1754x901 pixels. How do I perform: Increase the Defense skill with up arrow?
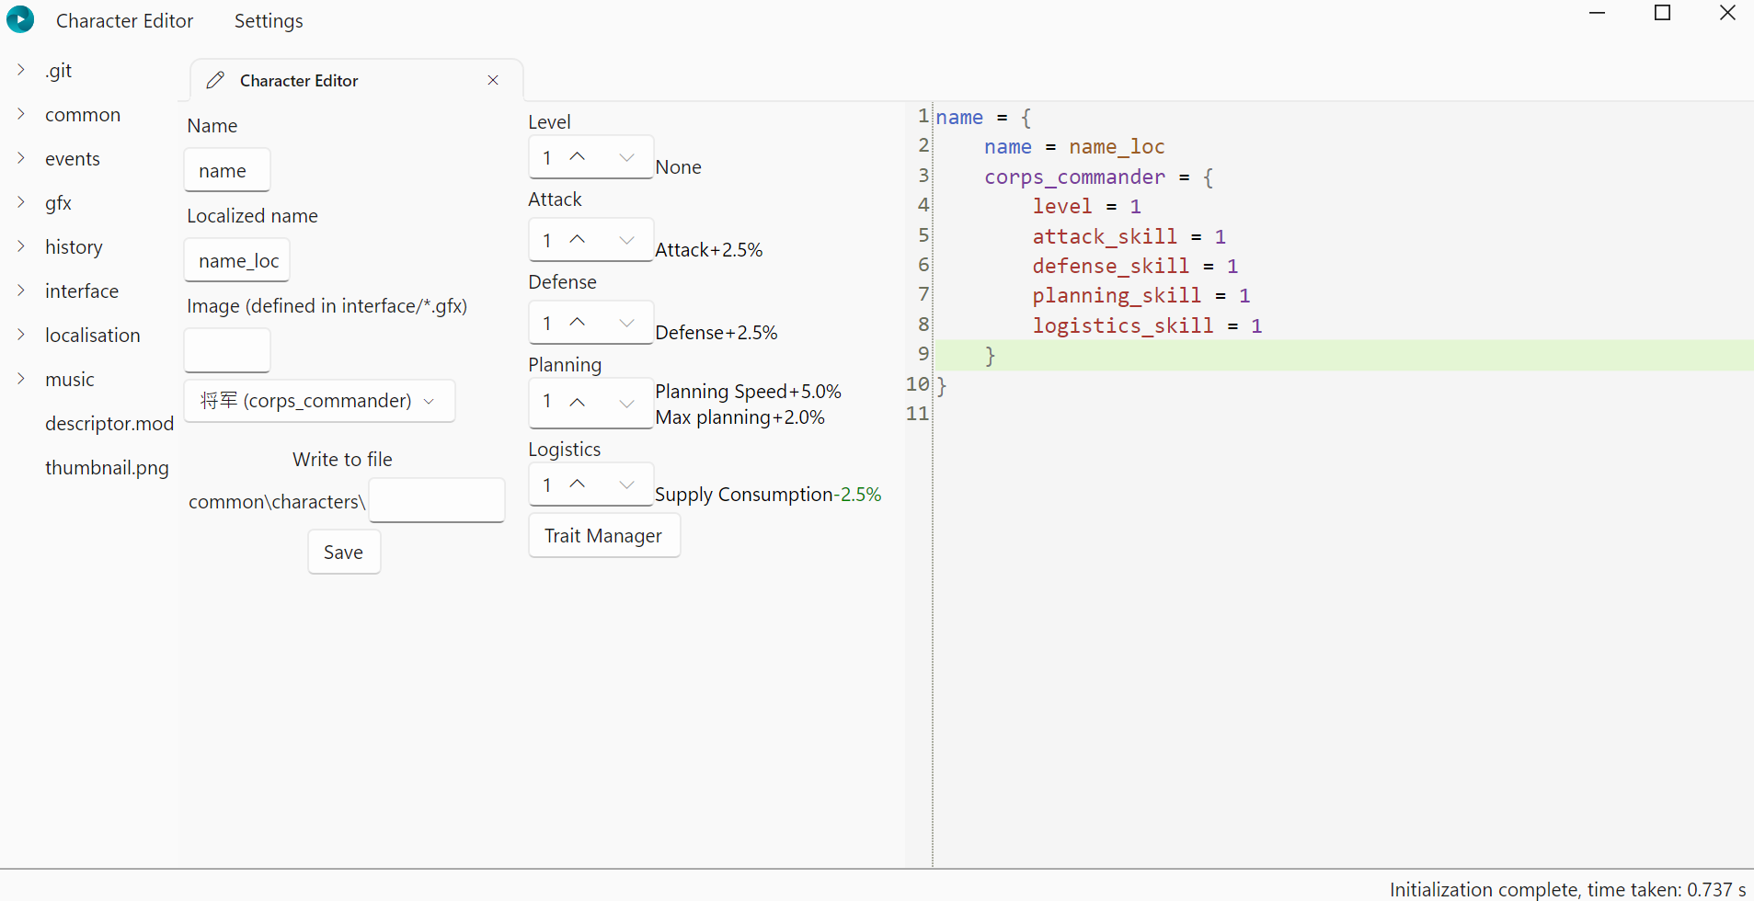pos(578,323)
